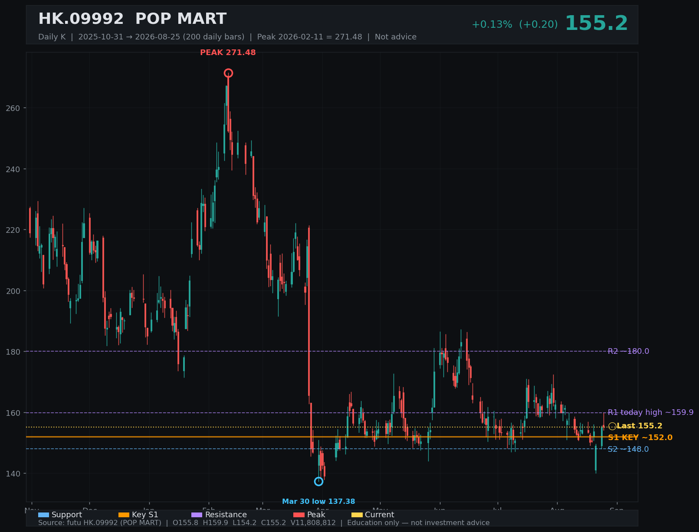Click the "Mar 30 low 137.38" annotation label
The height and width of the screenshot is (532, 699).
point(318,502)
